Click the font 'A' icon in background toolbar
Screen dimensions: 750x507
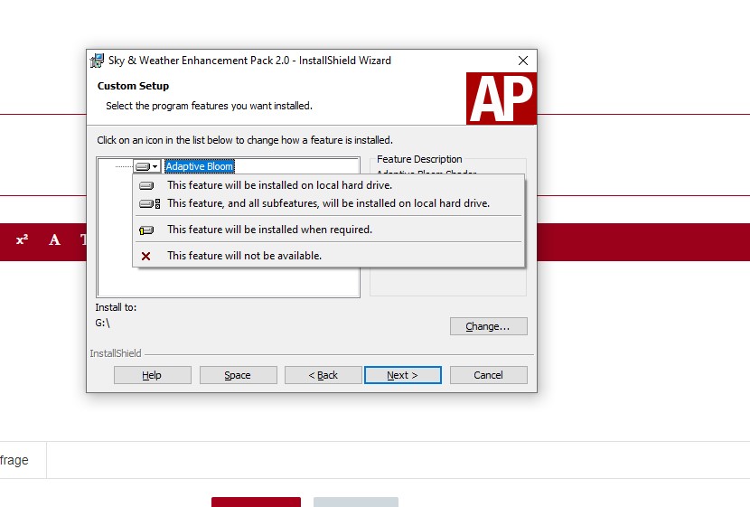click(x=54, y=239)
